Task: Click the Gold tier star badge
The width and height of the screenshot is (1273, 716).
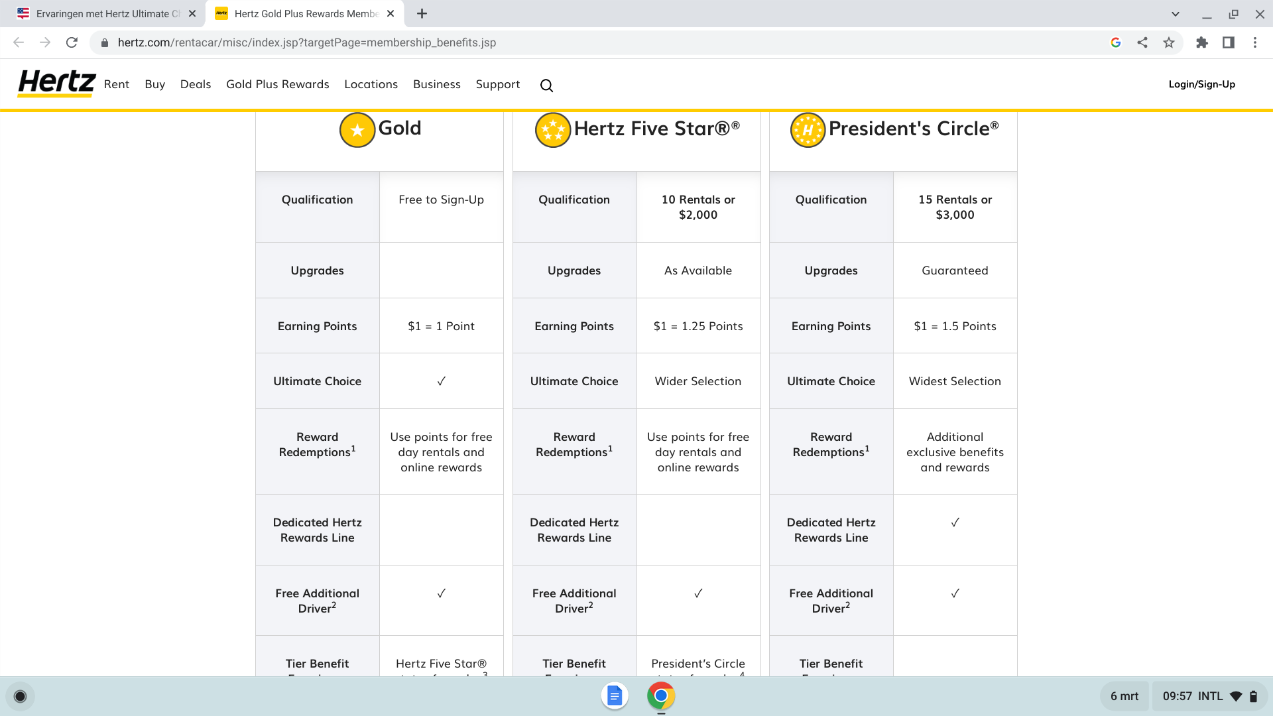Action: [x=357, y=130]
